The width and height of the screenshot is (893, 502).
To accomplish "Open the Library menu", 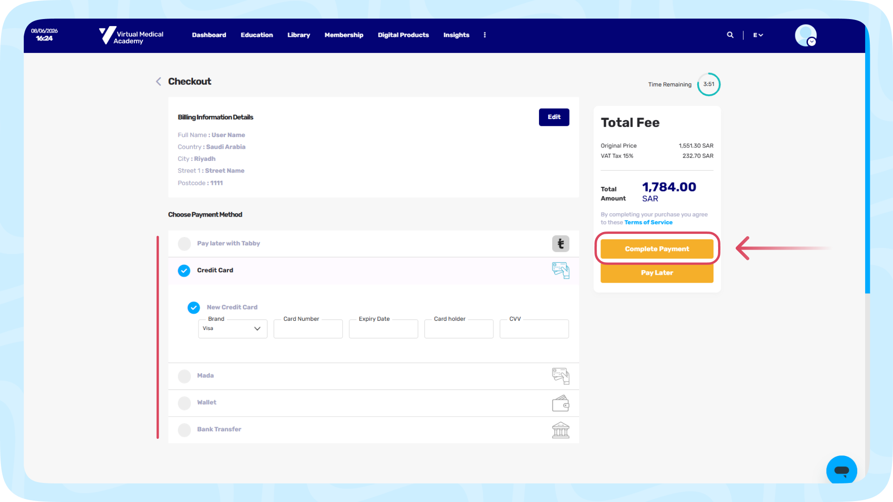I will point(299,35).
